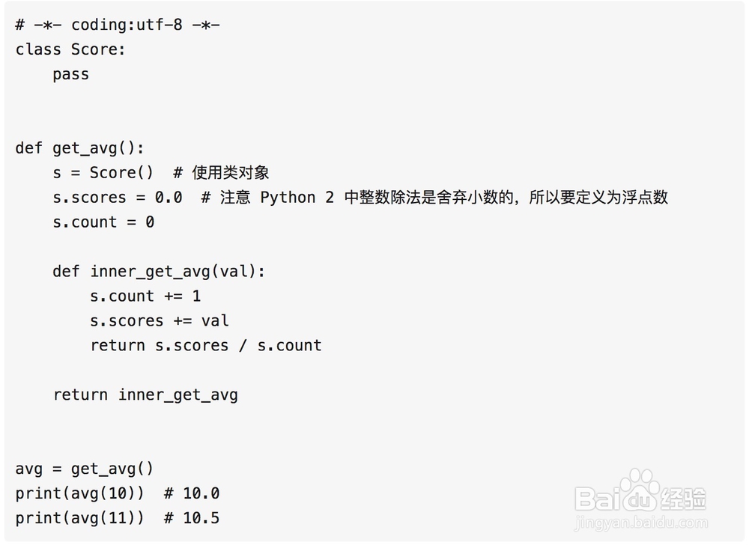Image resolution: width=749 pixels, height=548 pixels.
Task: Click the 's.count += 1' line
Action: [x=145, y=296]
